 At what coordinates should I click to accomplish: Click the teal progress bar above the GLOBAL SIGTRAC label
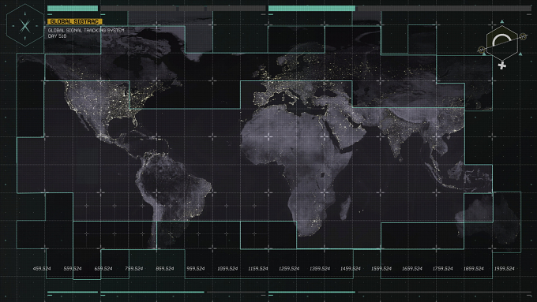pyautogui.click(x=73, y=8)
